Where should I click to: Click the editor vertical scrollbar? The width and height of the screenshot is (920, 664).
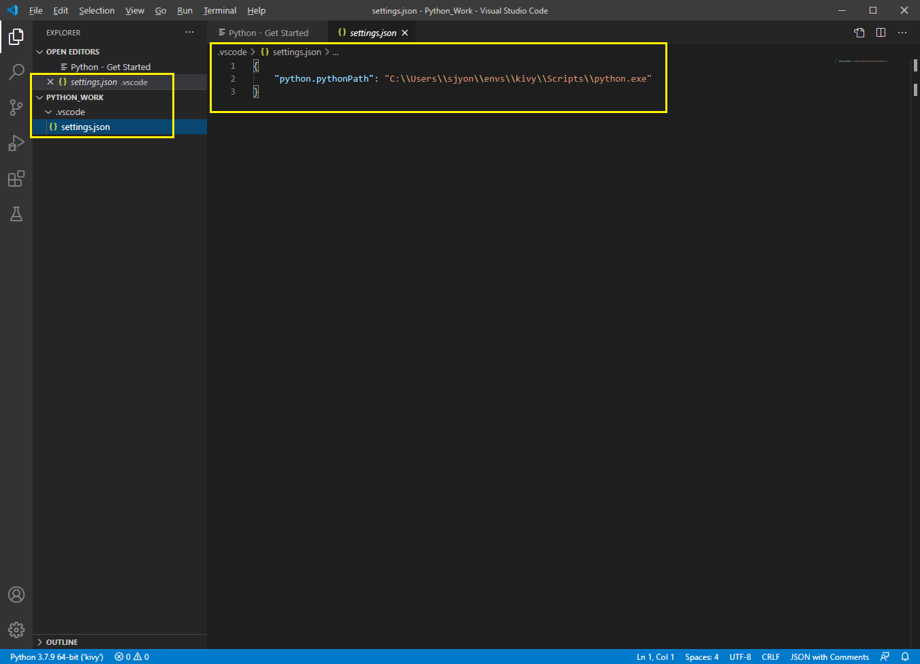click(x=915, y=354)
